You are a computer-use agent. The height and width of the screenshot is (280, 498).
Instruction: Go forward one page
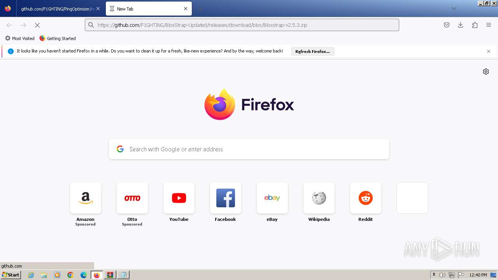(23, 25)
